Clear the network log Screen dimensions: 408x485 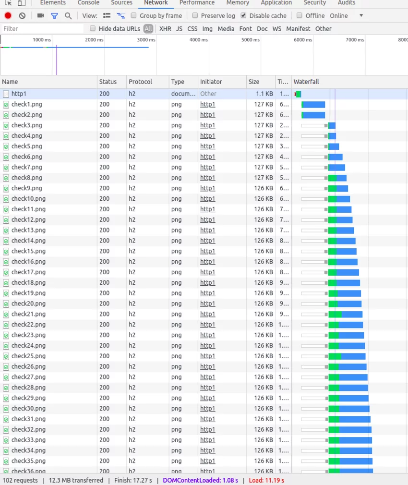pos(22,15)
